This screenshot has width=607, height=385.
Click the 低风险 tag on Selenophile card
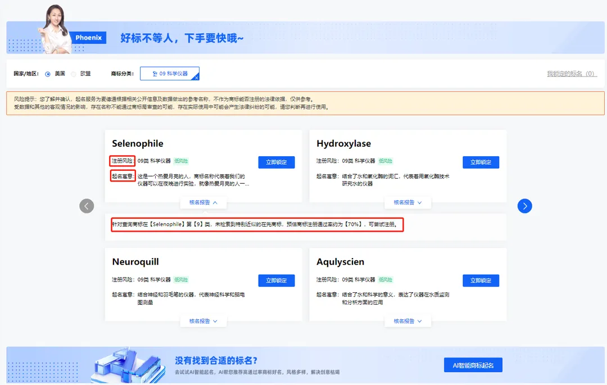181,161
